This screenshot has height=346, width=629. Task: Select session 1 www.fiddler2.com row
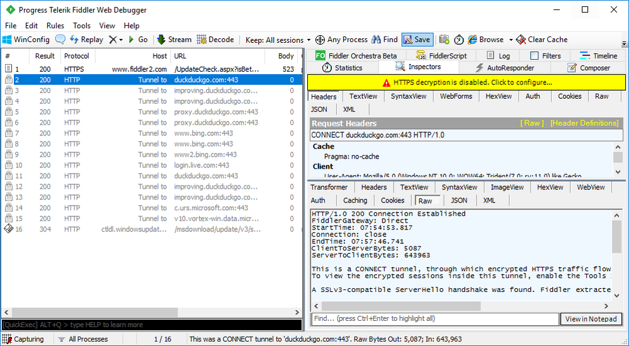point(151,69)
